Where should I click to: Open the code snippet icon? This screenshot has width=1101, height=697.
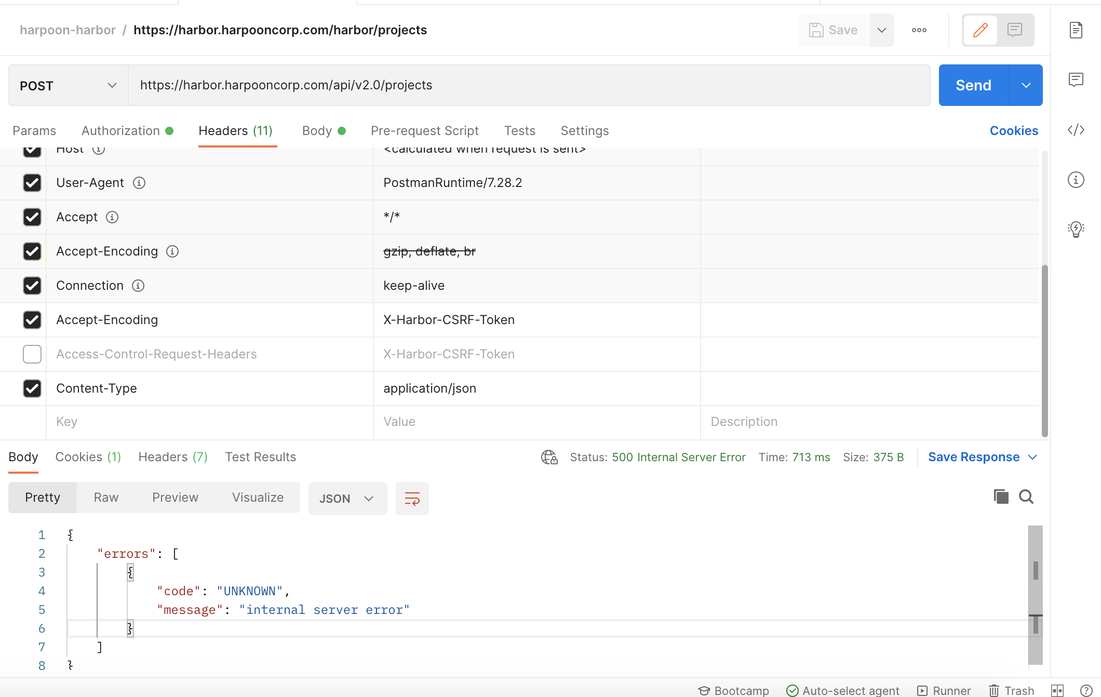point(1076,130)
